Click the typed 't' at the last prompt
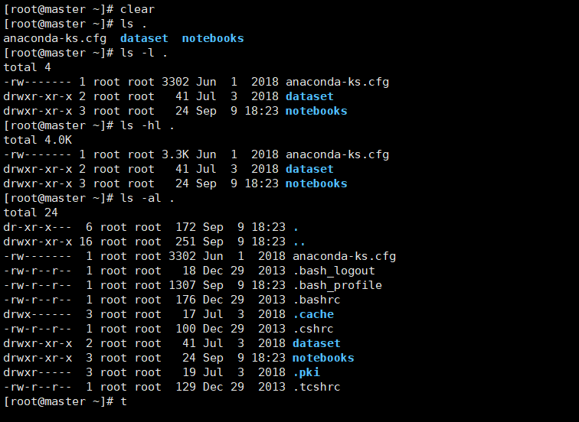Image resolution: width=579 pixels, height=422 pixels. pyautogui.click(x=124, y=401)
